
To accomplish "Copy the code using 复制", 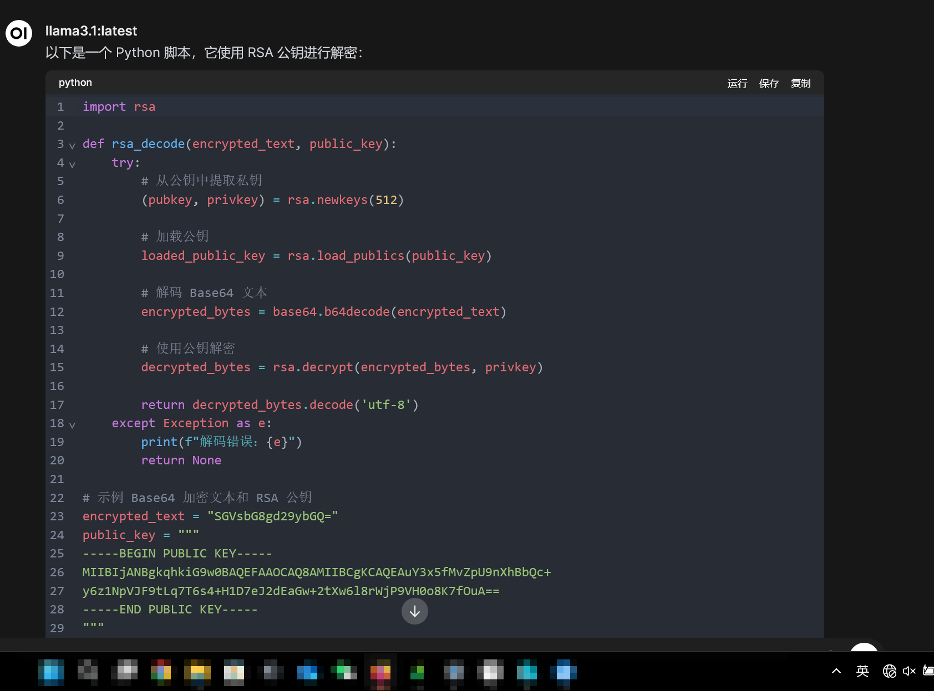I will pyautogui.click(x=800, y=83).
